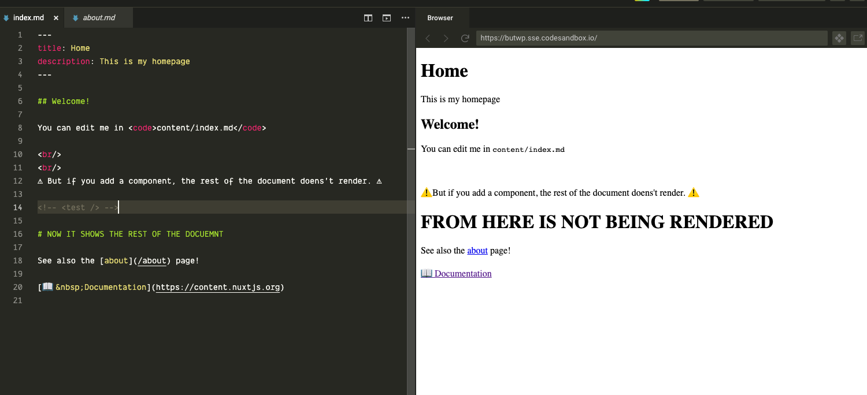867x395 pixels.
Task: Click the back navigation arrow in the browser panel
Action: coord(428,38)
